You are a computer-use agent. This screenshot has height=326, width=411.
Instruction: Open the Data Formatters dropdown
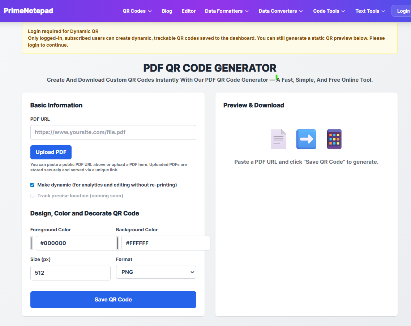click(x=227, y=11)
